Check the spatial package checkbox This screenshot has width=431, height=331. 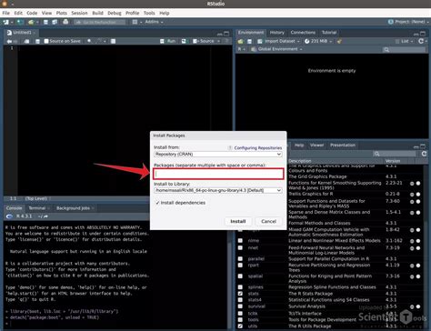point(240,276)
